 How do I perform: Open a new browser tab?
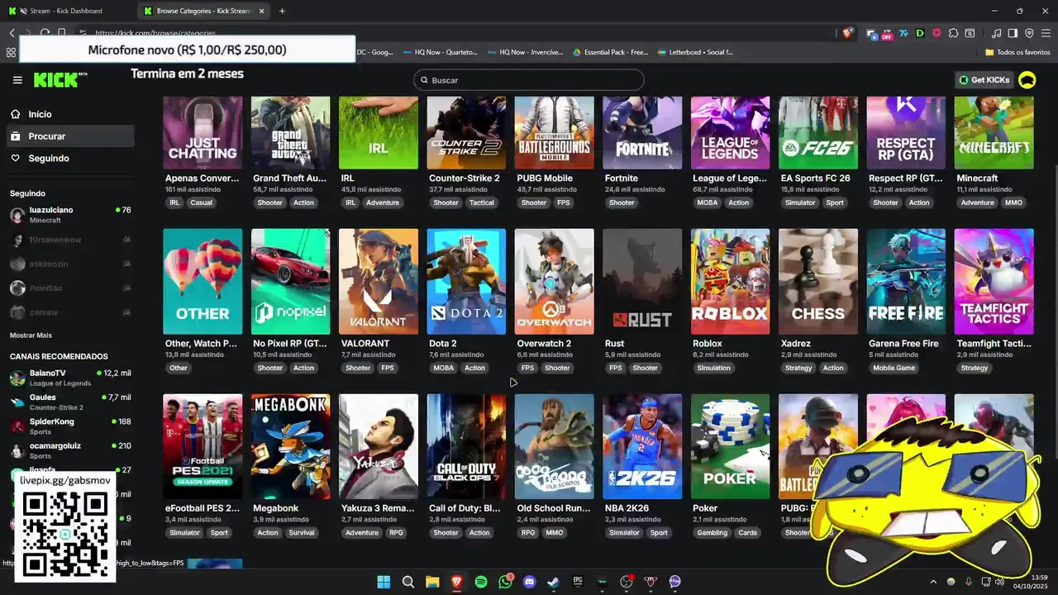[282, 11]
